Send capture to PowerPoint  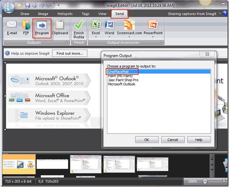(153, 28)
